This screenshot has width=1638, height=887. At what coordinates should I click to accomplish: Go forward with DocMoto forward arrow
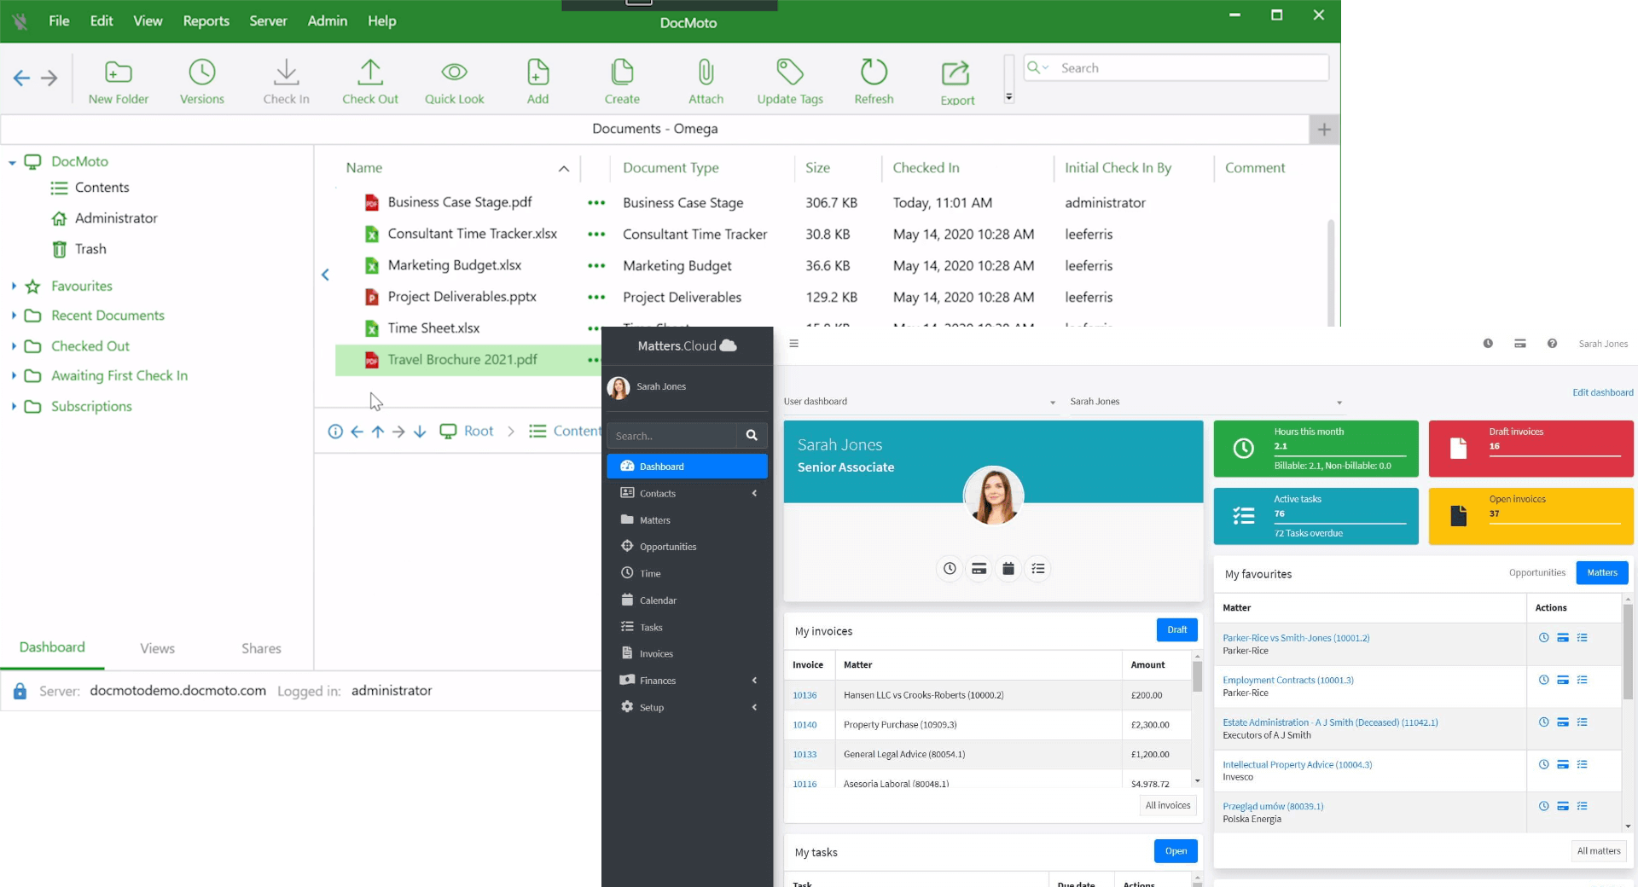[49, 78]
